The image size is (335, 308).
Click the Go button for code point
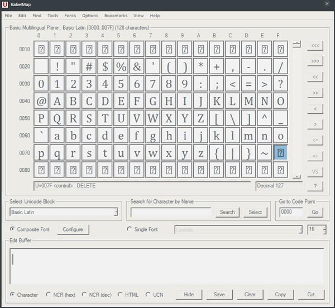(x=315, y=212)
